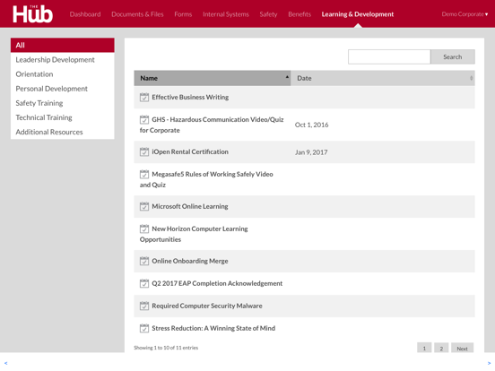The height and width of the screenshot is (371, 495).
Task: Click the right arrow at bottom-right corner
Action: coord(489,363)
